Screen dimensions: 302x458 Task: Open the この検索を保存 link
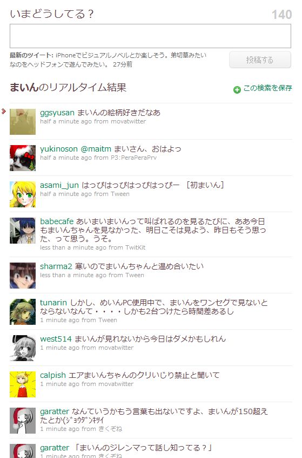[x=267, y=88]
